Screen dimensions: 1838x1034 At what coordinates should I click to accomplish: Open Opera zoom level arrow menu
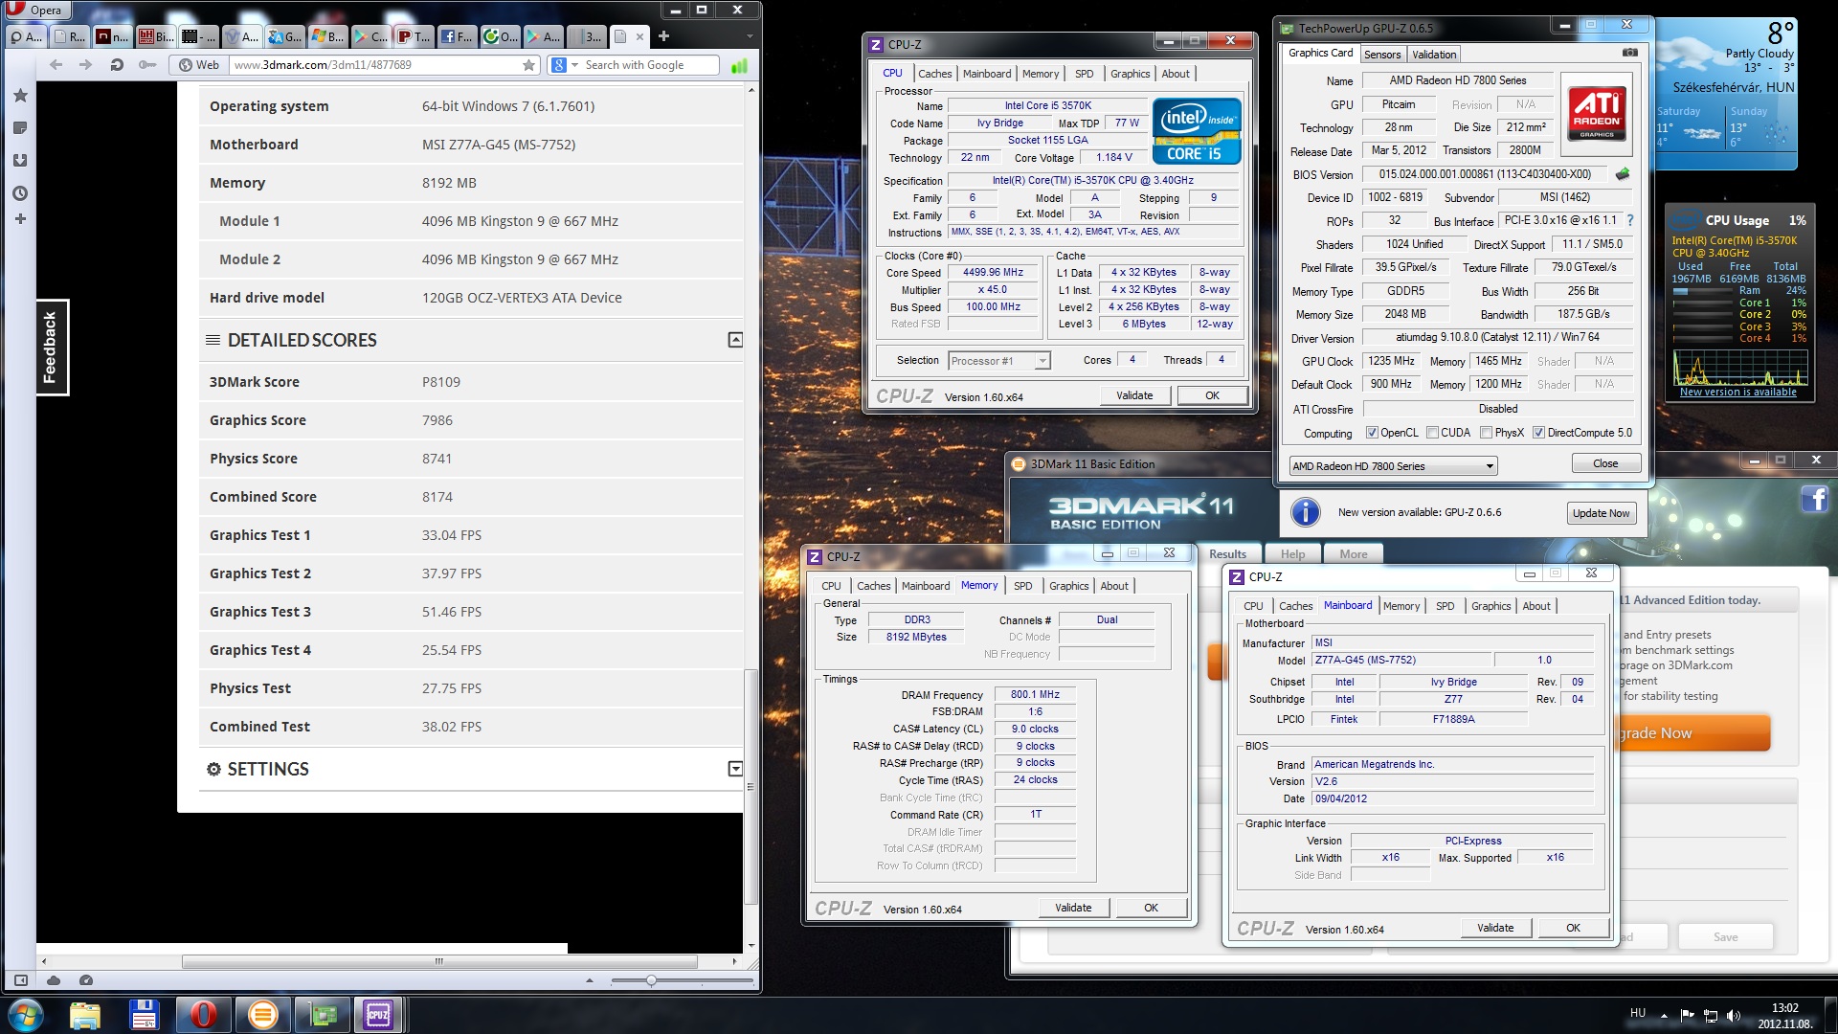pyautogui.click(x=590, y=980)
